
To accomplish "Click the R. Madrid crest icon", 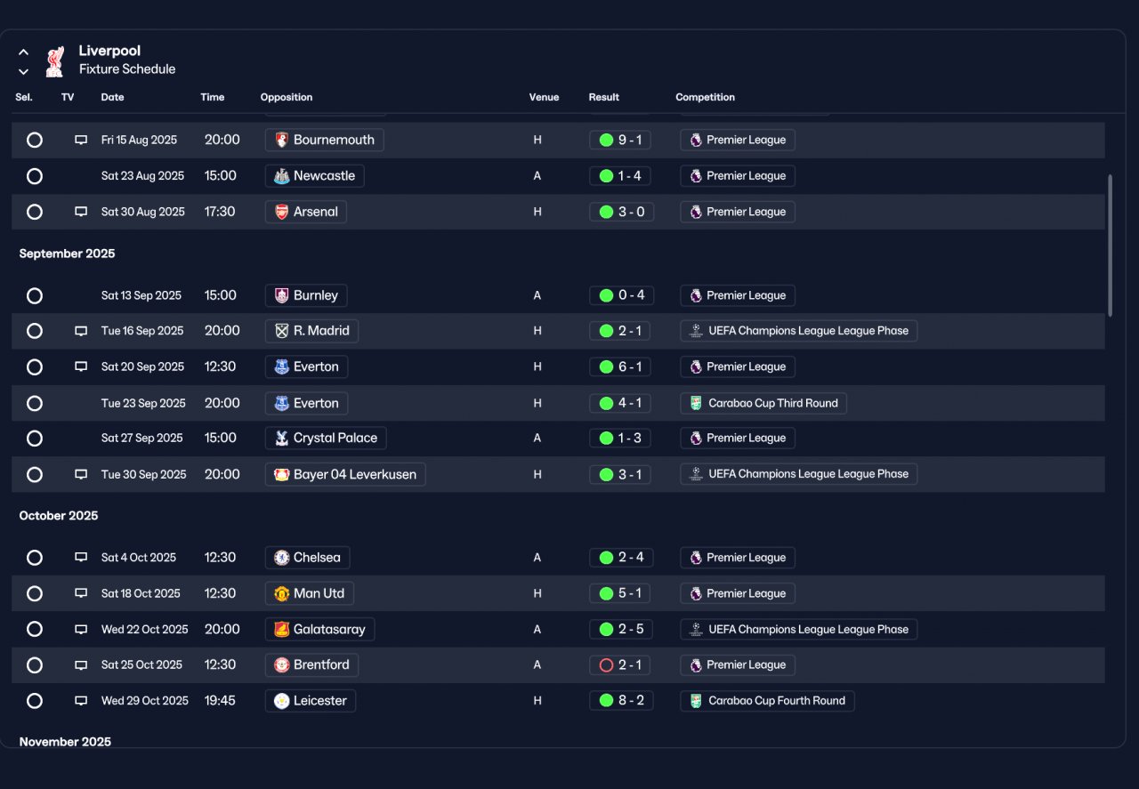I will point(281,331).
